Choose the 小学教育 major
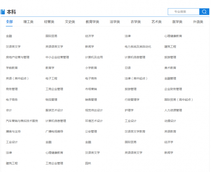The width and height of the screenshot is (211, 172). pos(91,68)
